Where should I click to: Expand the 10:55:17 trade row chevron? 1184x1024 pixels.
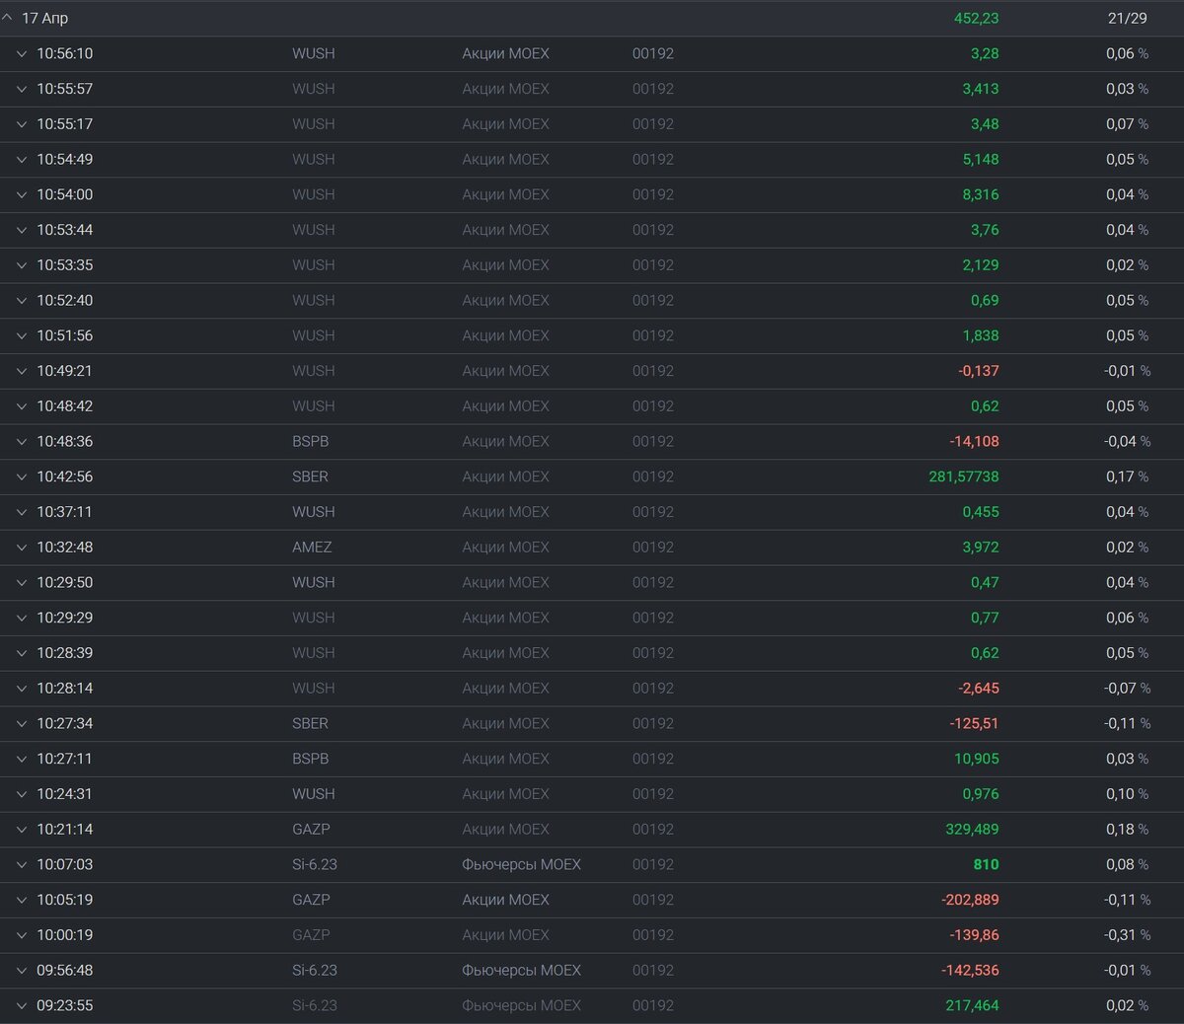coord(22,124)
